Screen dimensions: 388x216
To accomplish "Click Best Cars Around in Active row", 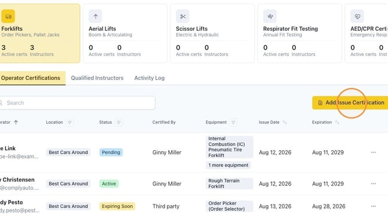I will tap(68, 184).
